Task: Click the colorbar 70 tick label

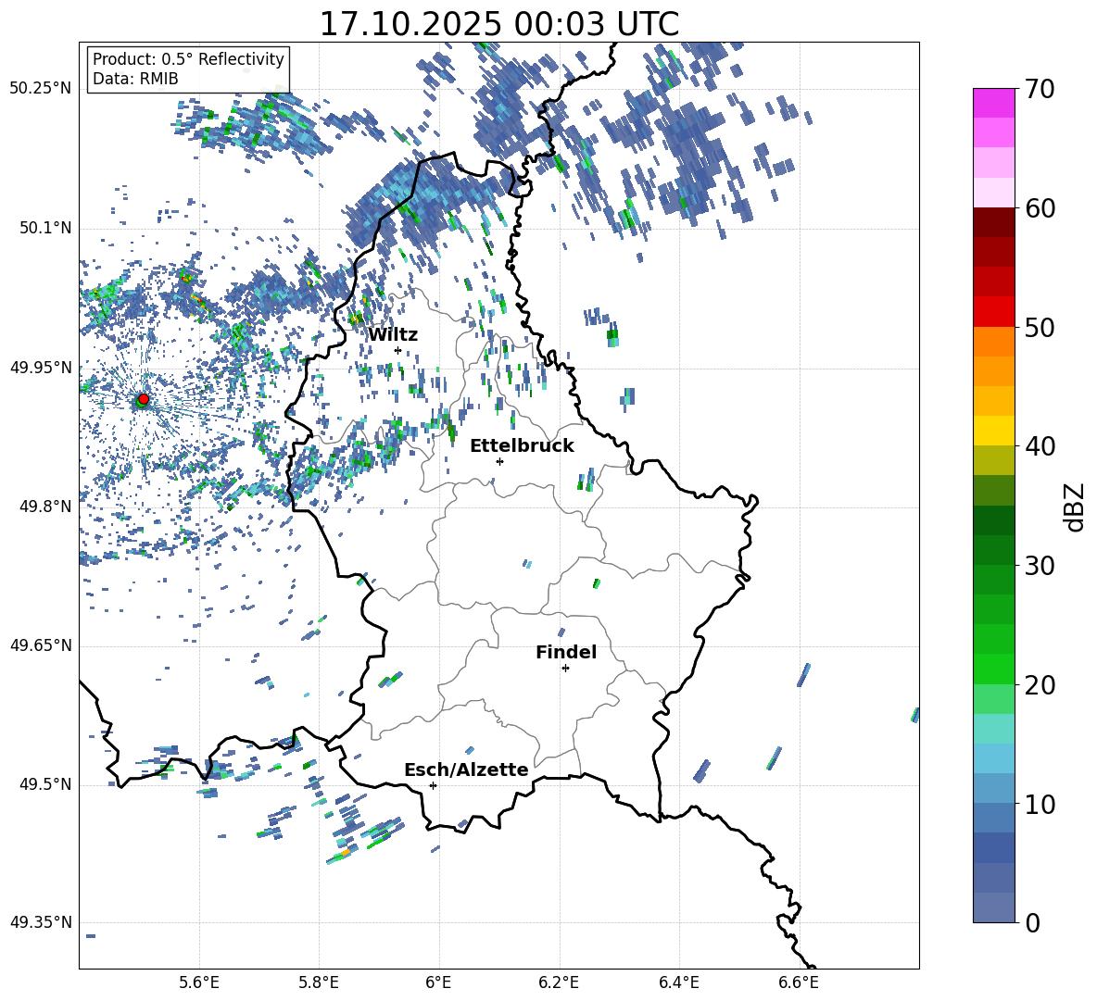Action: 1040,90
